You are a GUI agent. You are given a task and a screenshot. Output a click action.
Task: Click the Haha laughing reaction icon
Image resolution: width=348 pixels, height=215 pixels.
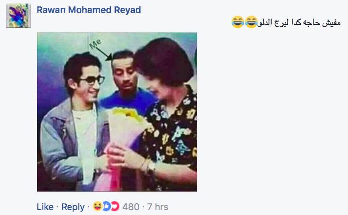coord(97,206)
